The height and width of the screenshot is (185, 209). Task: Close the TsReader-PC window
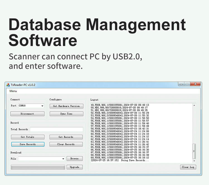pyautogui.click(x=195, y=84)
